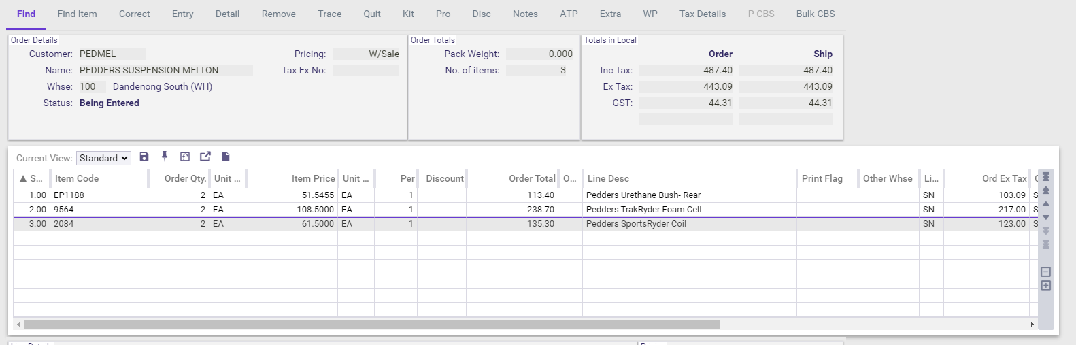Expand grid using plus box icon
The height and width of the screenshot is (345, 1076).
coord(1046,285)
